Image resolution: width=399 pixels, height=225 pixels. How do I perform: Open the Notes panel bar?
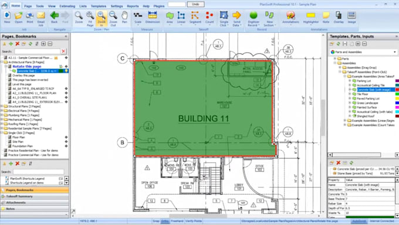[x=35, y=209]
